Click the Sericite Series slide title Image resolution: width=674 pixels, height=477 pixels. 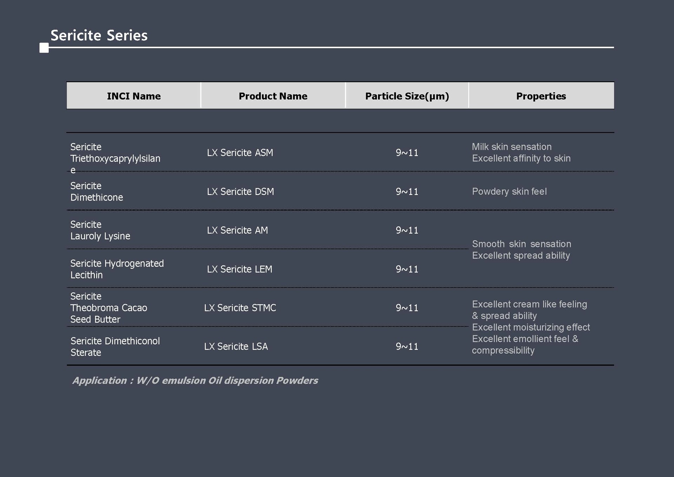click(x=99, y=35)
